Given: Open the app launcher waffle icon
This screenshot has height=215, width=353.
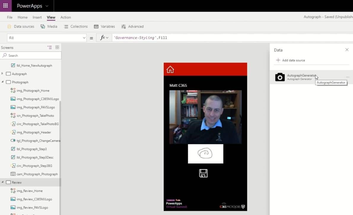Looking at the screenshot, I should [x=5, y=6].
